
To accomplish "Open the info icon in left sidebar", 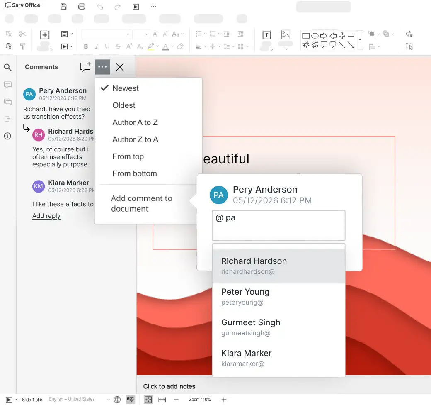I will click(7, 136).
